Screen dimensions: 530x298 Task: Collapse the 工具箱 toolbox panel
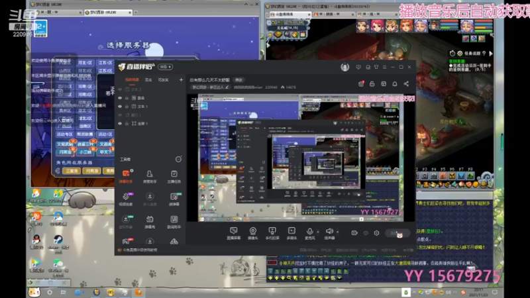(x=178, y=159)
